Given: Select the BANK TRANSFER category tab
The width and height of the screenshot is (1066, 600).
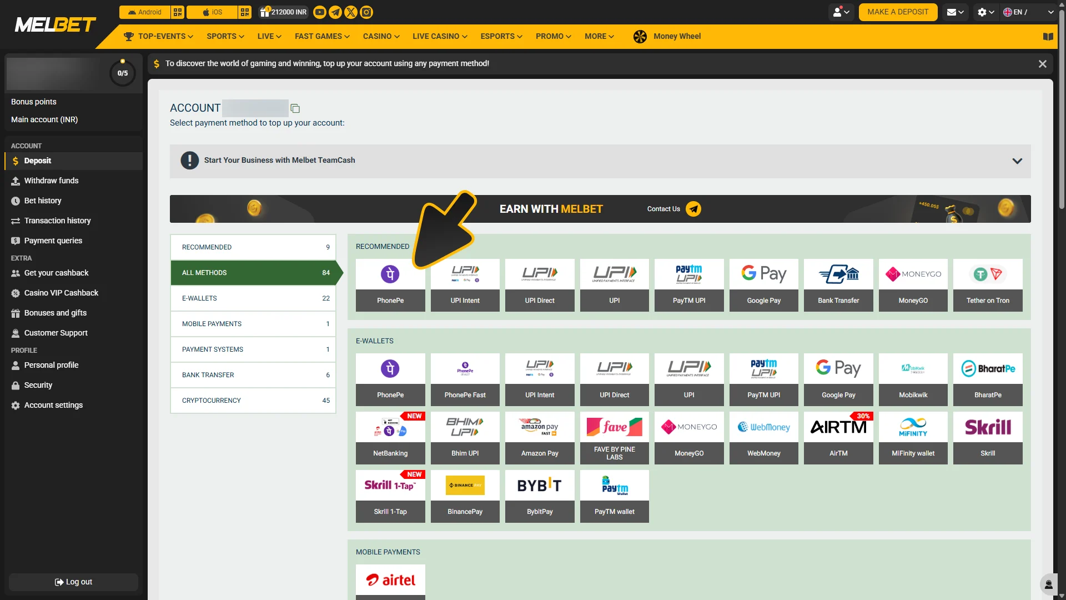Looking at the screenshot, I should pos(253,375).
